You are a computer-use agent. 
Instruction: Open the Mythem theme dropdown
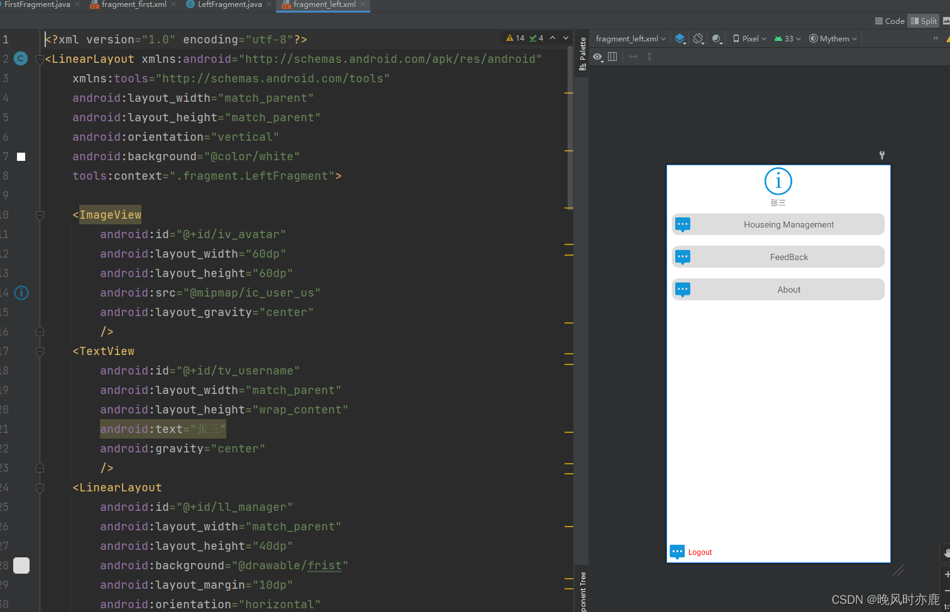point(832,38)
